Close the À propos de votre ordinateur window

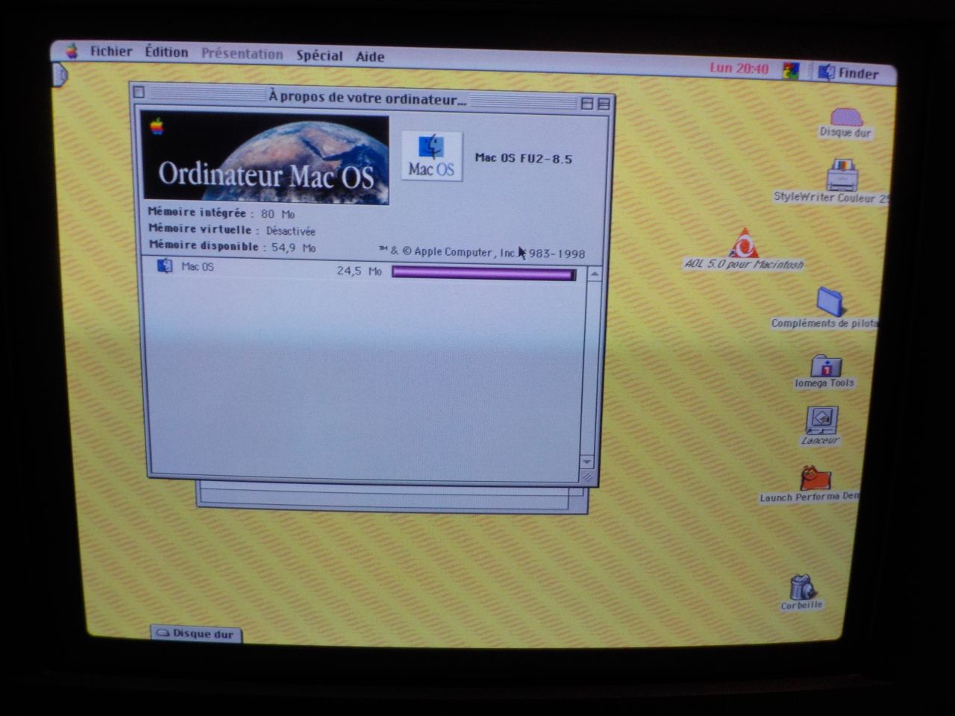tap(138, 92)
